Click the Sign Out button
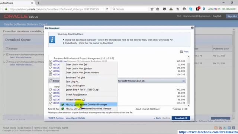This screenshot has width=238, height=134. click(232, 16)
